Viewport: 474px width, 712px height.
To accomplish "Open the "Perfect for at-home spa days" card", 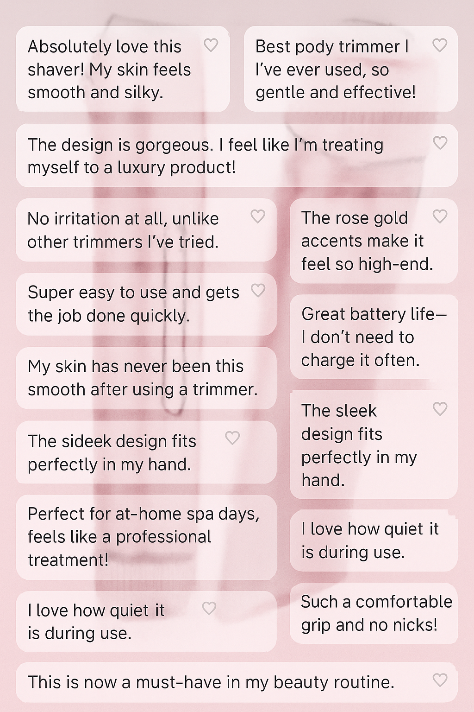I will point(146,537).
